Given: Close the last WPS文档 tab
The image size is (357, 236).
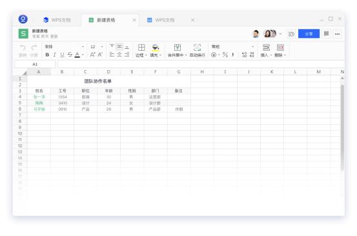Looking at the screenshot, I should click(x=192, y=20).
